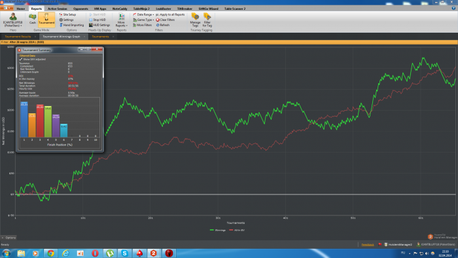
Task: Open the Active Session tab
Action: (x=58, y=9)
